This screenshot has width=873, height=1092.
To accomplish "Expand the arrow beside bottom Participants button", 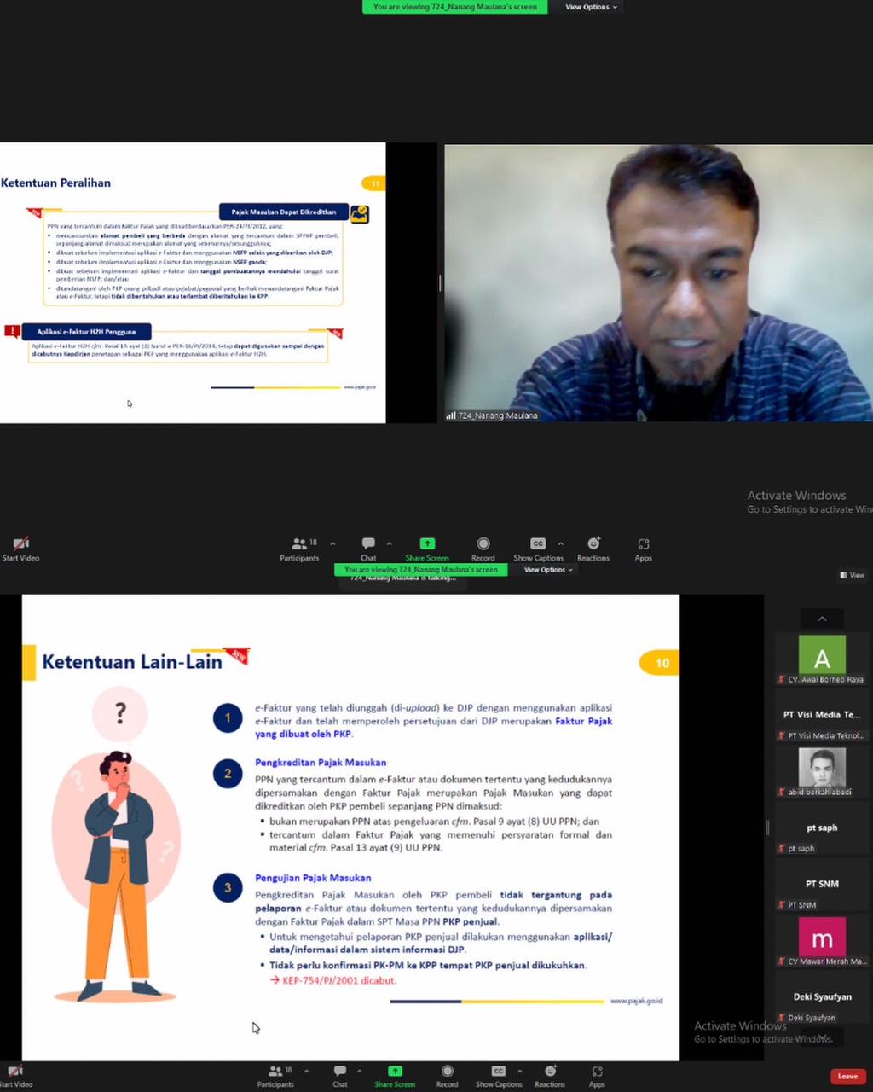I will tap(306, 1071).
